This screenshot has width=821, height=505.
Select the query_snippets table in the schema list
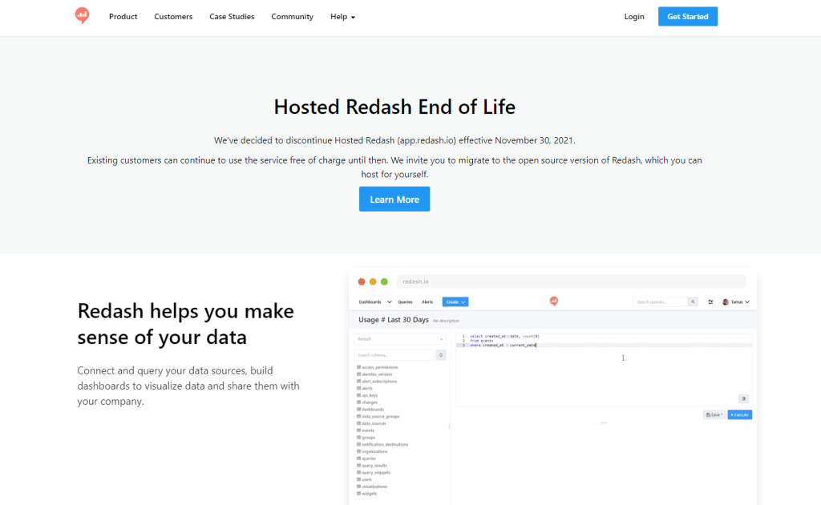(x=376, y=473)
